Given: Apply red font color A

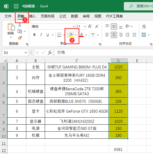Looking at the screenshot, I should 81,35.
